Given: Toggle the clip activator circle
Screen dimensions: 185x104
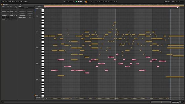Looking at the screenshot, I should [x=2, y=5].
